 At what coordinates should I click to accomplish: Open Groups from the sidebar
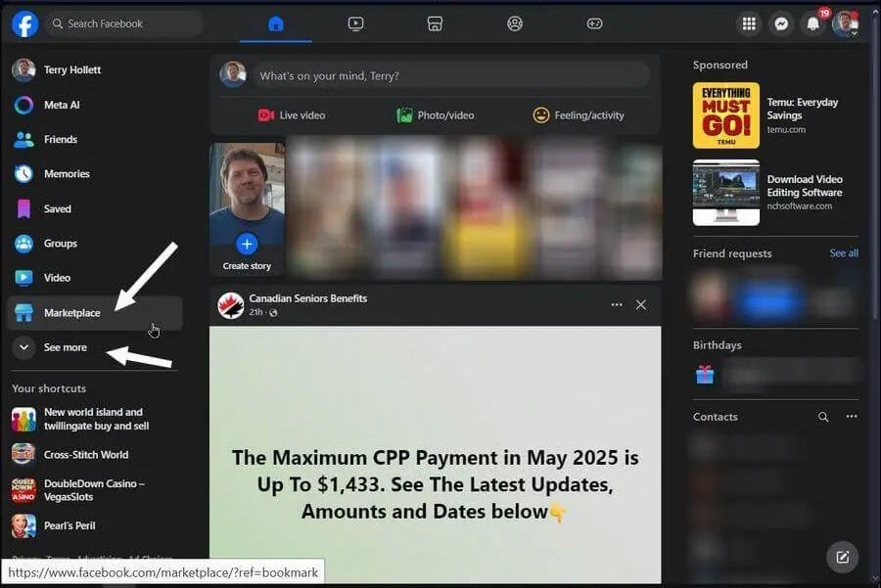(x=94, y=244)
